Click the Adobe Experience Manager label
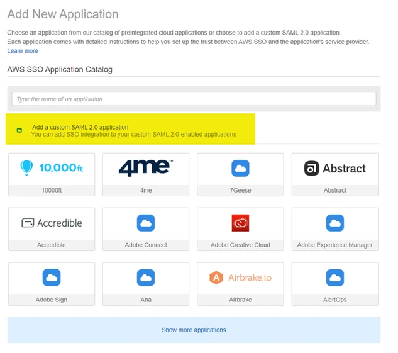This screenshot has width=398, height=353. point(334,245)
